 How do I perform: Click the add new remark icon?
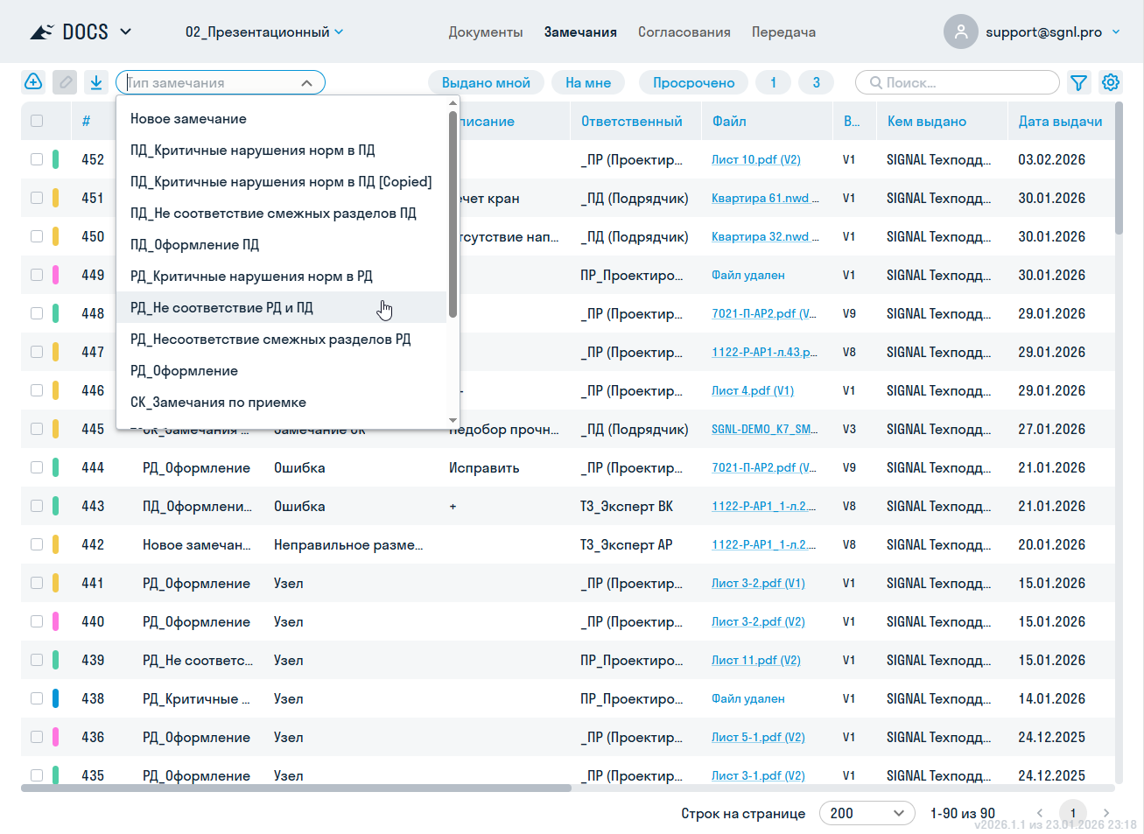coord(33,82)
